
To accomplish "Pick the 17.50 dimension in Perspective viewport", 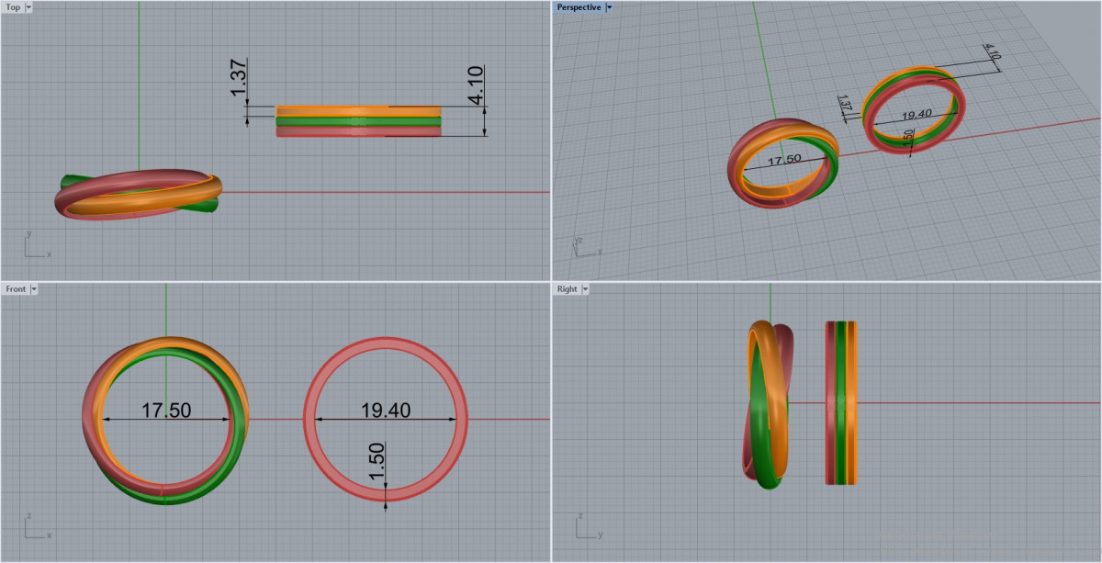I will pyautogui.click(x=783, y=159).
